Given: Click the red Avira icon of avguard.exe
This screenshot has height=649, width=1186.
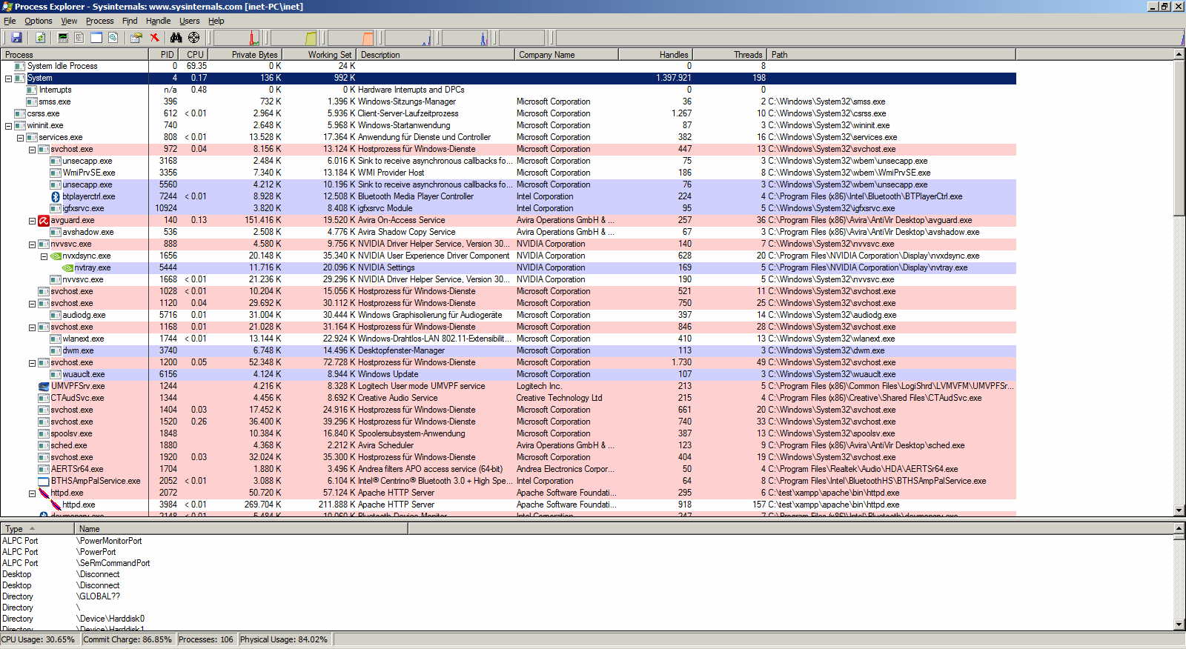Looking at the screenshot, I should point(43,220).
